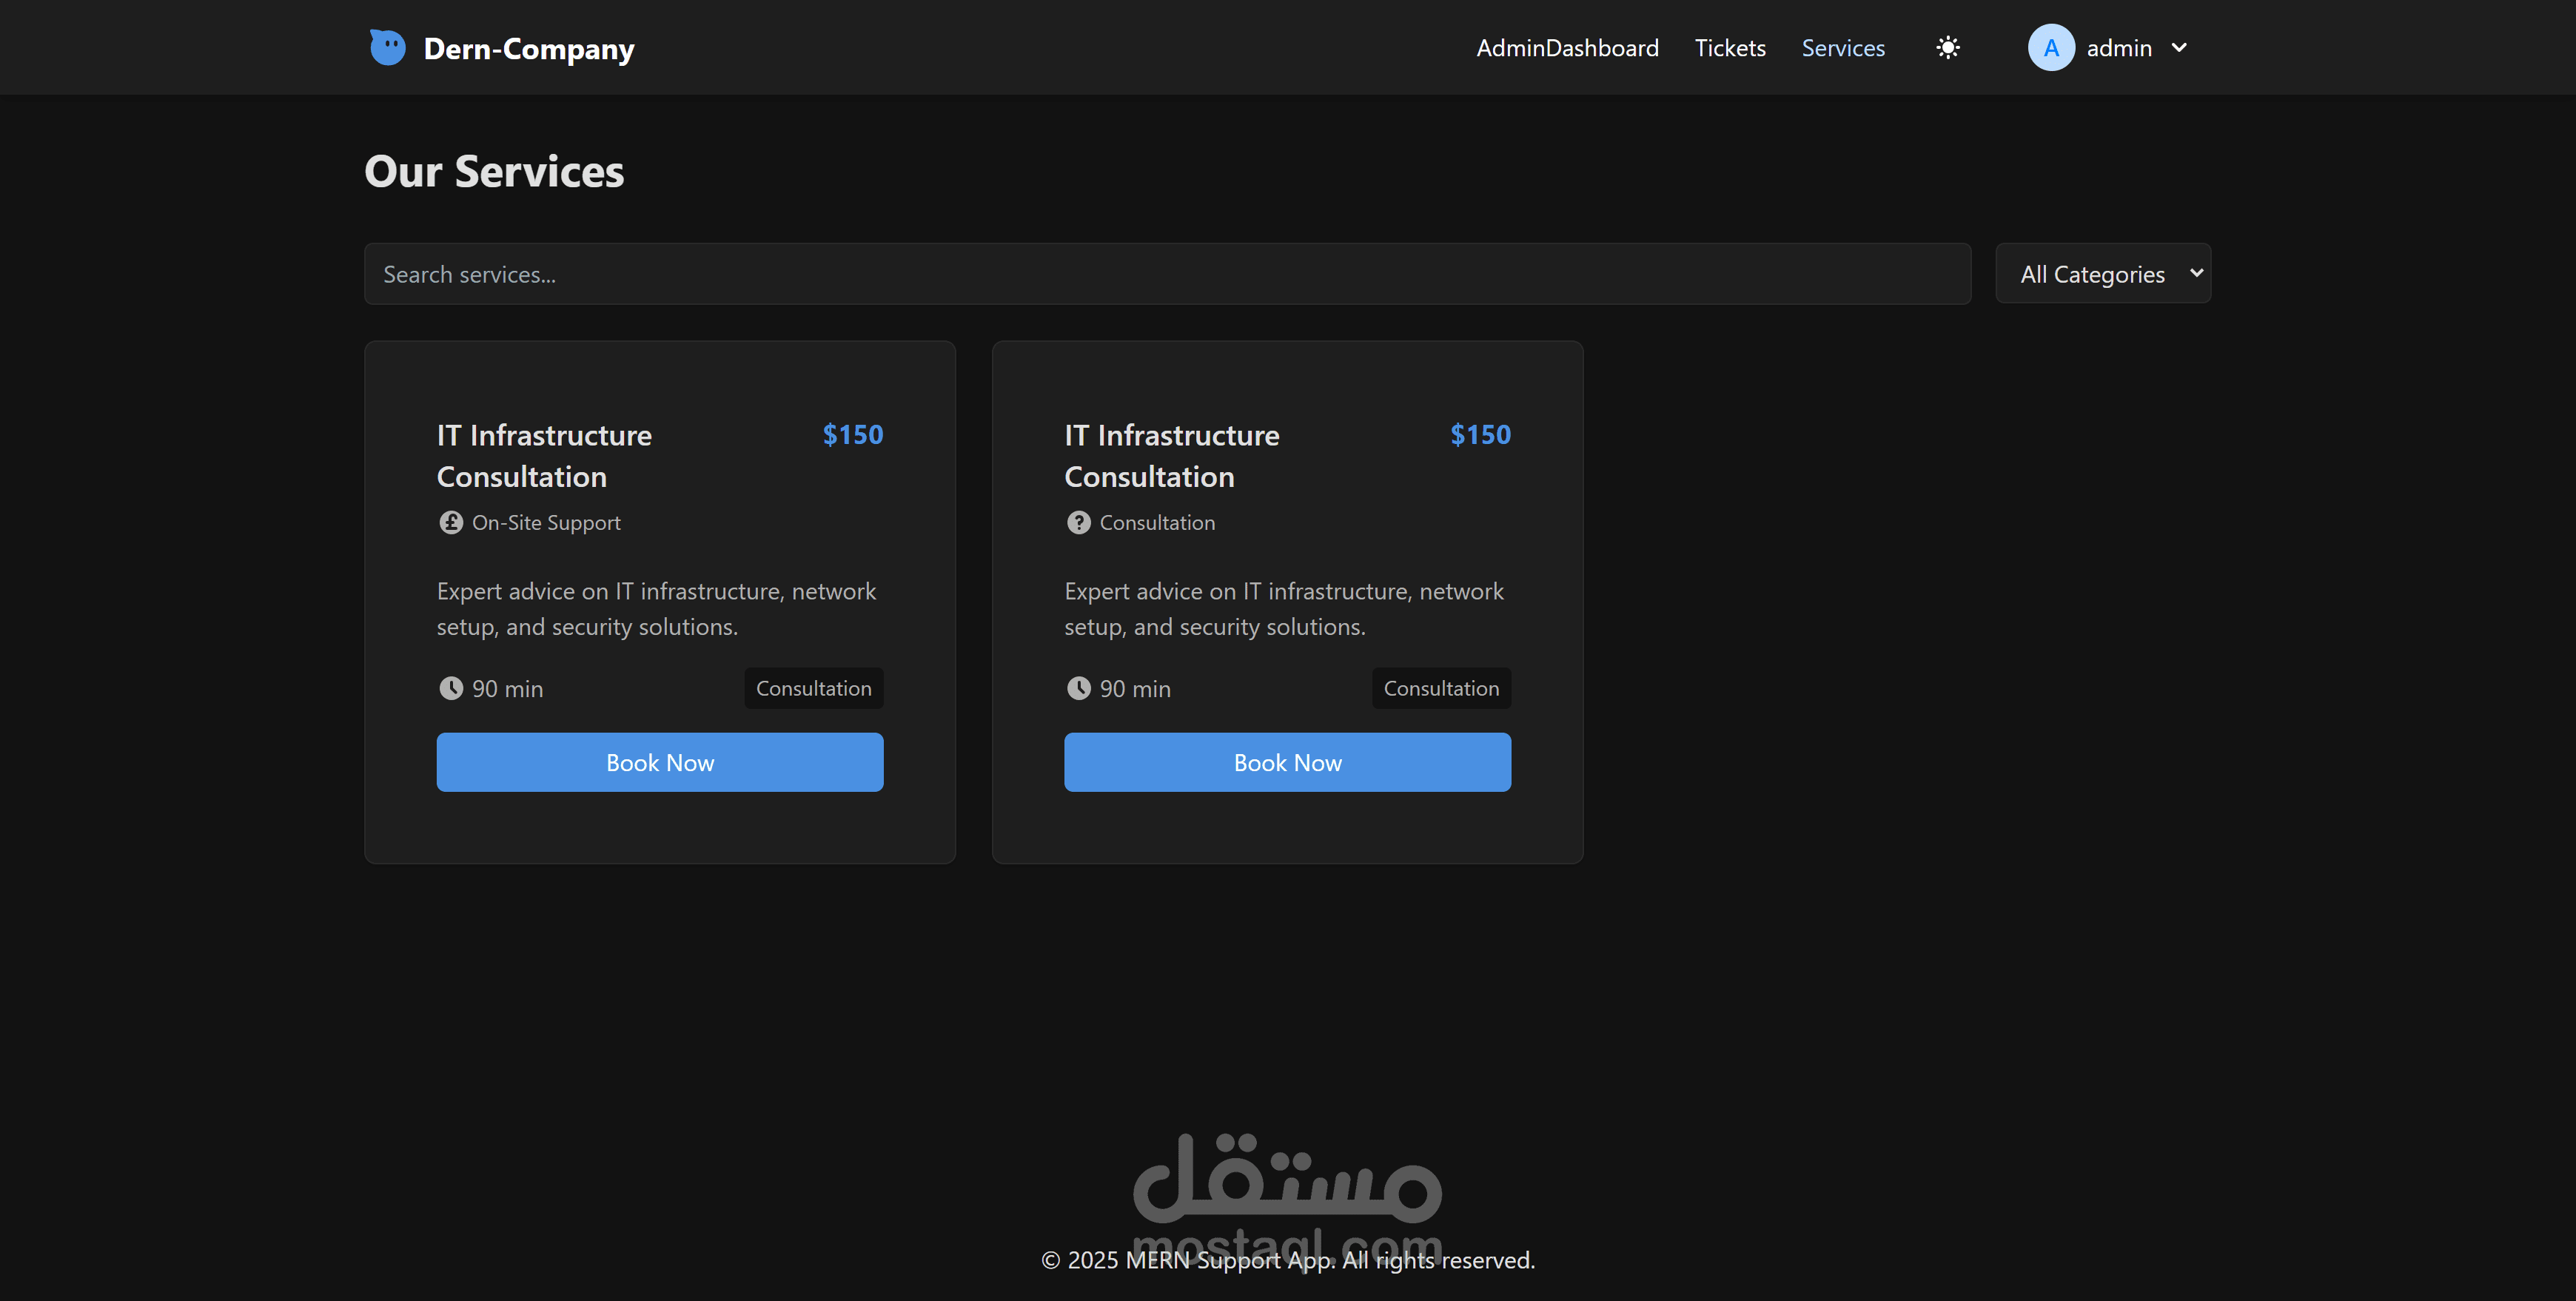Click clock icon on second card
Image resolution: width=2576 pixels, height=1301 pixels.
[1078, 688]
